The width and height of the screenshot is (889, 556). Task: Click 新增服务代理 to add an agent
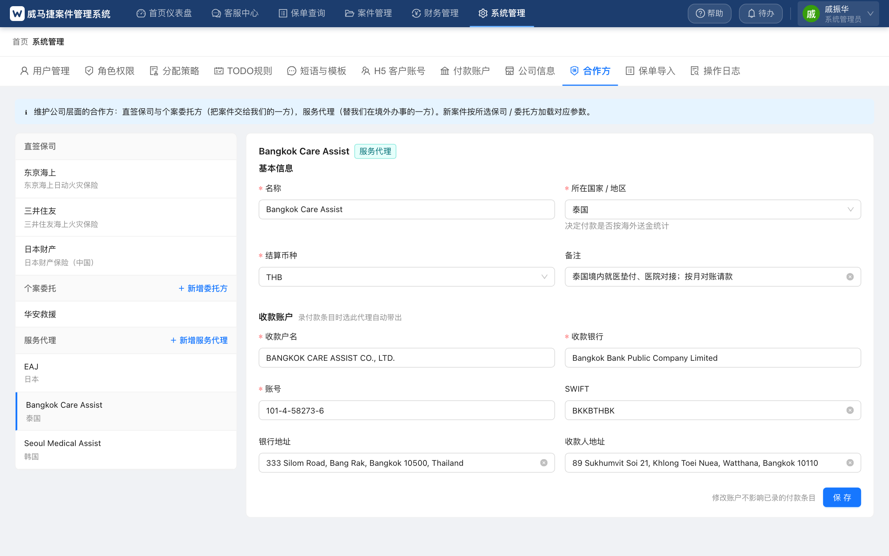click(x=199, y=340)
